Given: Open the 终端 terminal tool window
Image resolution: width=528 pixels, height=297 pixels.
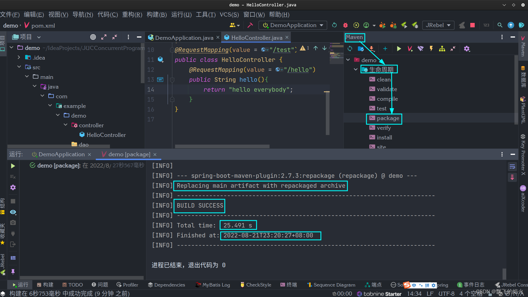Looking at the screenshot, I should [x=289, y=285].
